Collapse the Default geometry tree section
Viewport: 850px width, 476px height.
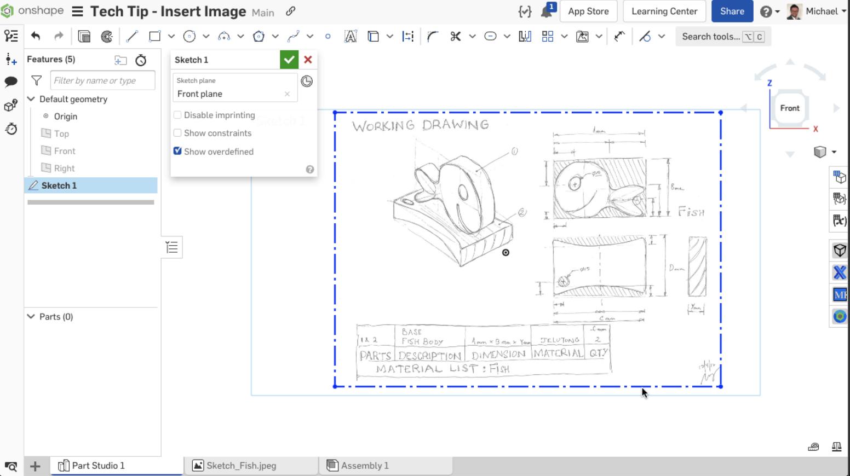[x=31, y=99]
